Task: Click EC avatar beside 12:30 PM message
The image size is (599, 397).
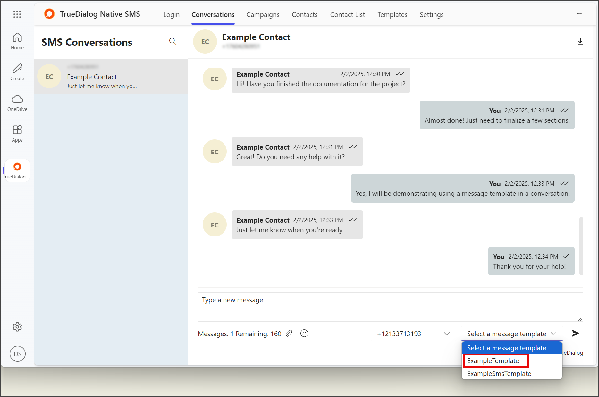Action: [x=215, y=79]
